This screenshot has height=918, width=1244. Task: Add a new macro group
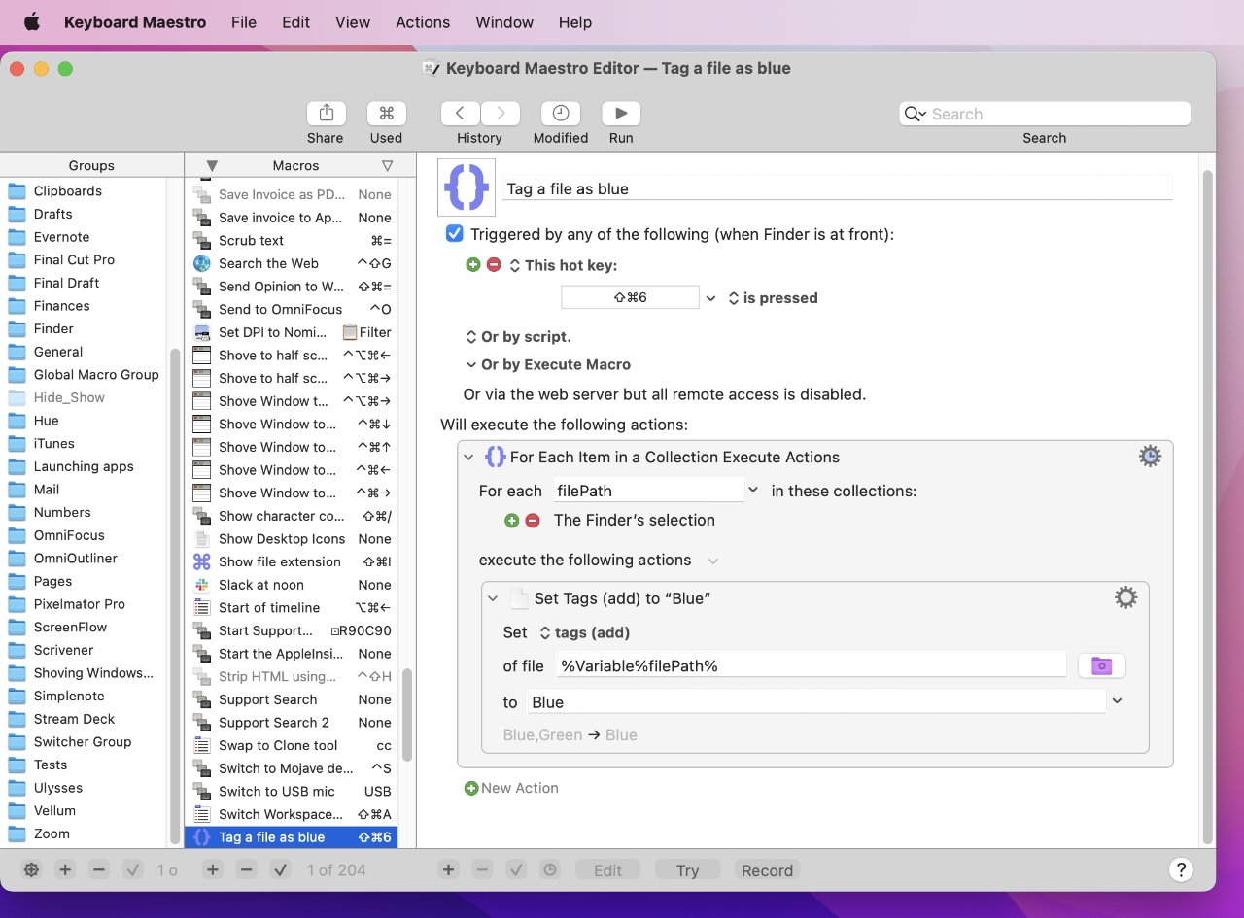pyautogui.click(x=65, y=870)
